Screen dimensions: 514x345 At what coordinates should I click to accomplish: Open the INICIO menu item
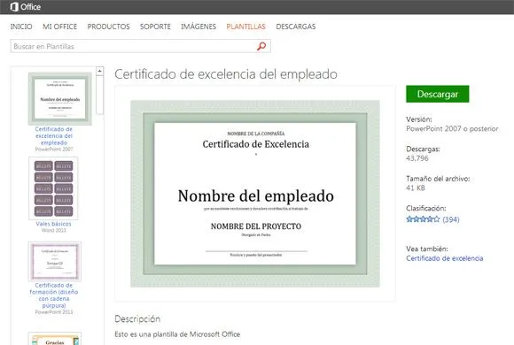pyautogui.click(x=21, y=27)
